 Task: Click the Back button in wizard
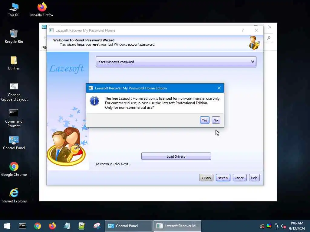(206, 178)
